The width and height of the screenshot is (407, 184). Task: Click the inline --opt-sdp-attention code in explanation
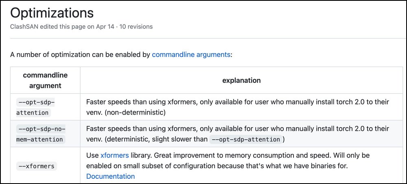tap(245, 139)
